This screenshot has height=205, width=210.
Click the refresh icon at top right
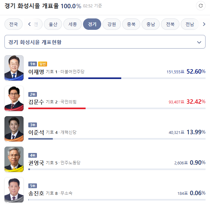[x=200, y=6]
